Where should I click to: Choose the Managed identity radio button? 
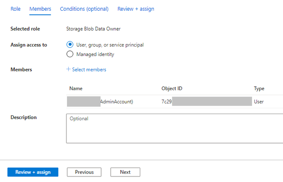pos(70,54)
